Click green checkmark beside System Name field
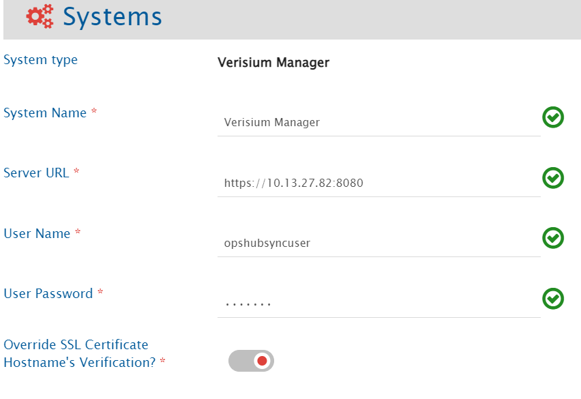 (x=553, y=118)
